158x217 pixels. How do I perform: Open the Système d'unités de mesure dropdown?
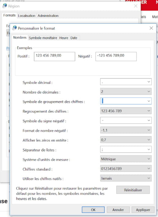(x=126, y=159)
